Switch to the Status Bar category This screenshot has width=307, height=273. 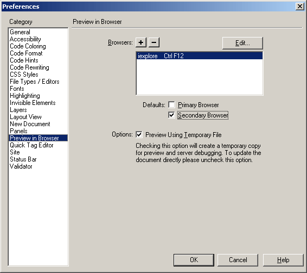(23, 159)
